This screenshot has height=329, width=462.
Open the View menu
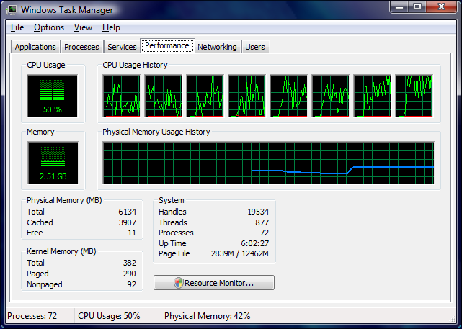click(83, 27)
